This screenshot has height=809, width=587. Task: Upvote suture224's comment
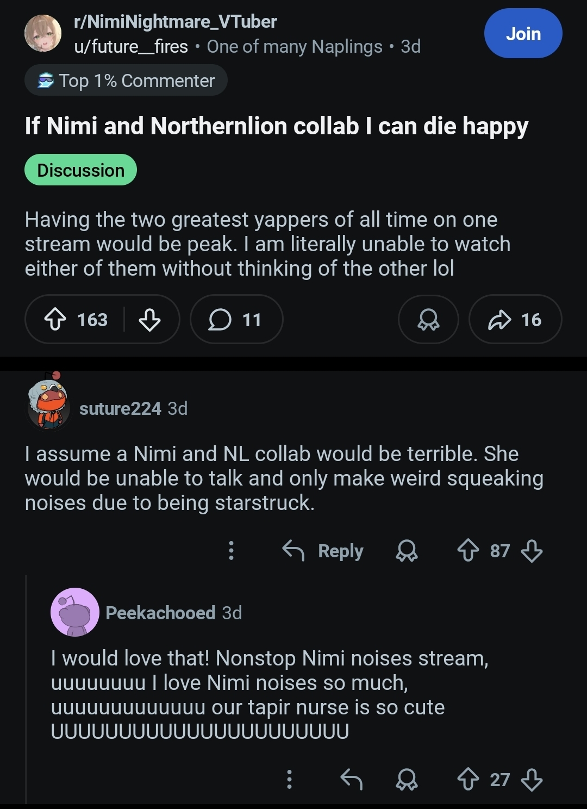point(468,551)
